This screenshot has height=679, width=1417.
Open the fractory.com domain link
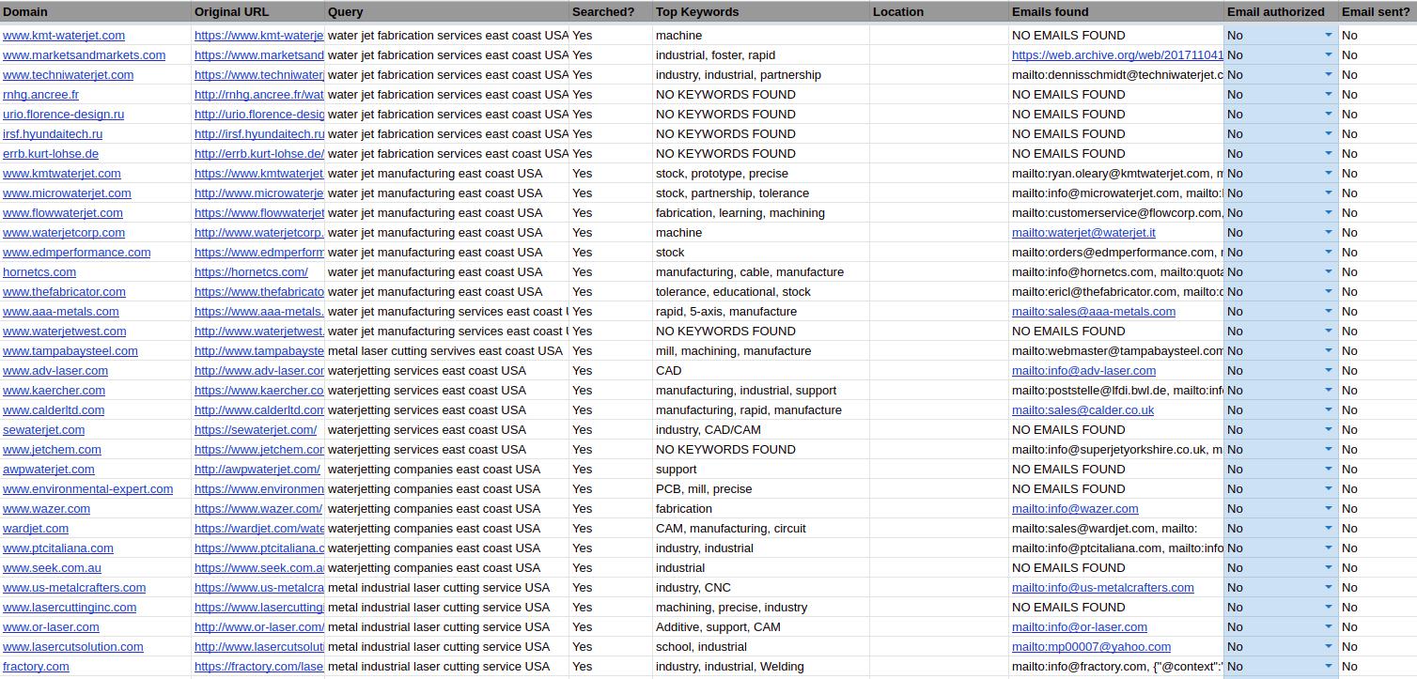(x=36, y=666)
